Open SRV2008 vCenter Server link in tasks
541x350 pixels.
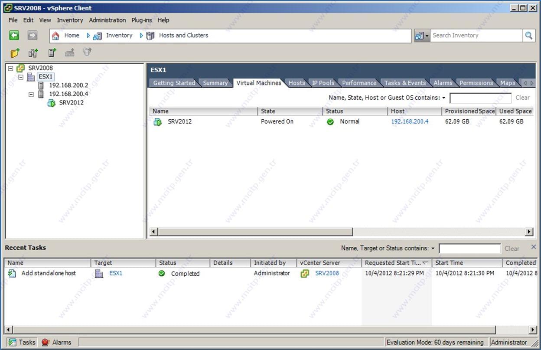click(327, 274)
